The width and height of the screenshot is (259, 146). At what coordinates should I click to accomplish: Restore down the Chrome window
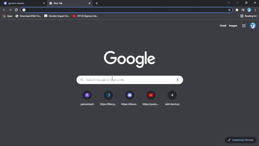[246, 3]
